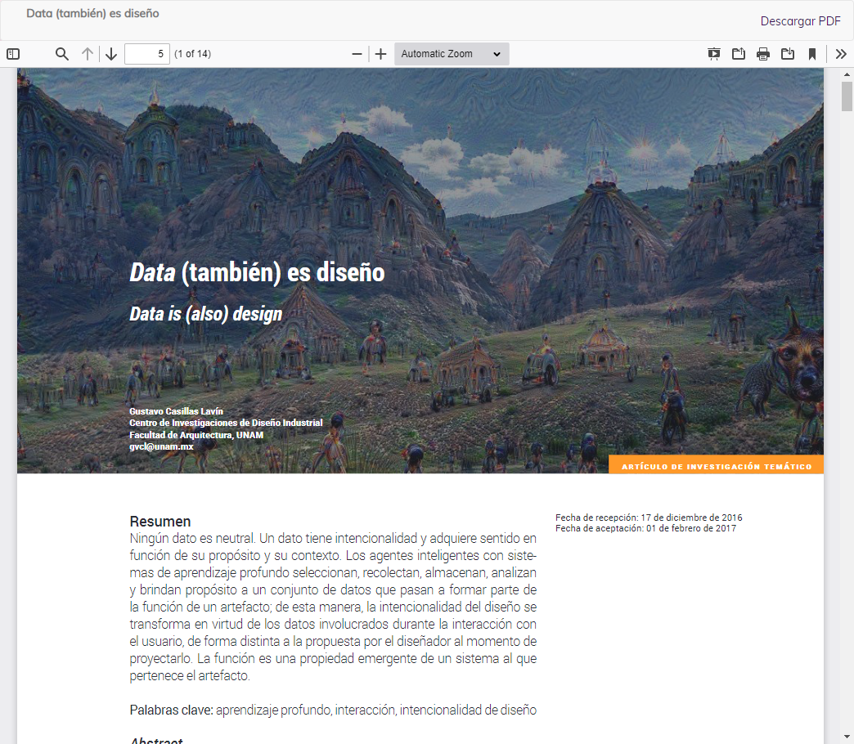854x744 pixels.
Task: Download the PDF with the save icon
Action: click(788, 54)
